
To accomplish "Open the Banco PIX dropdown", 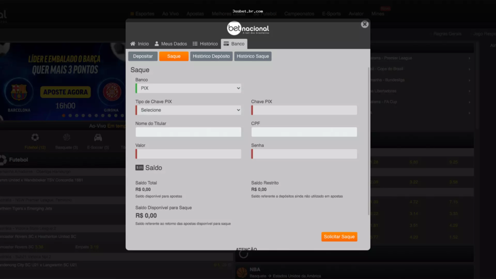I will (x=188, y=88).
